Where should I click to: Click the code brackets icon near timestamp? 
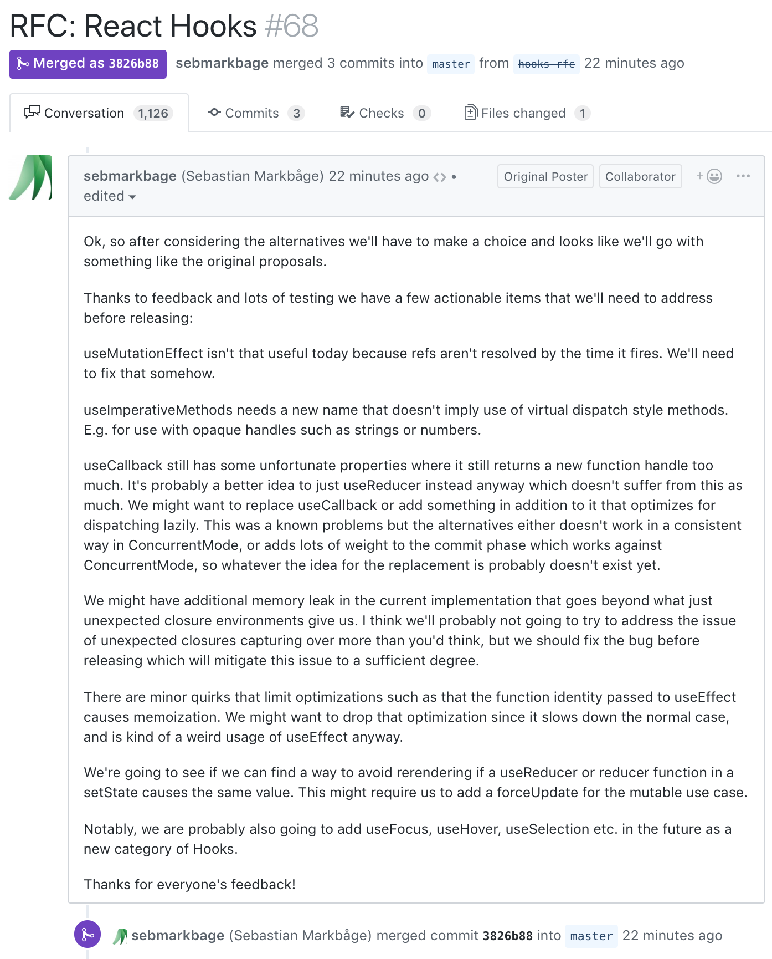coord(440,177)
